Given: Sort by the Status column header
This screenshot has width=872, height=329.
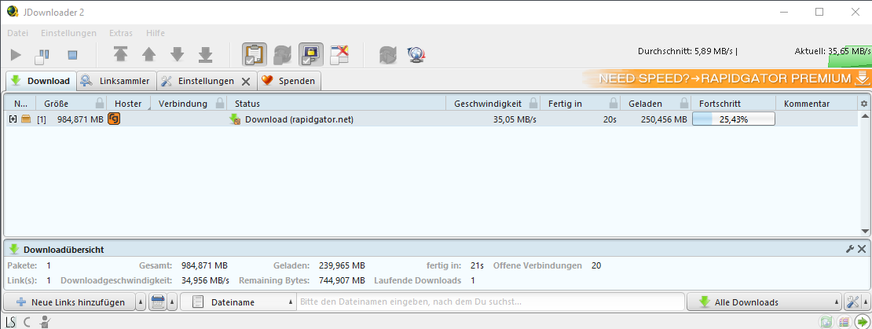Looking at the screenshot, I should (336, 104).
